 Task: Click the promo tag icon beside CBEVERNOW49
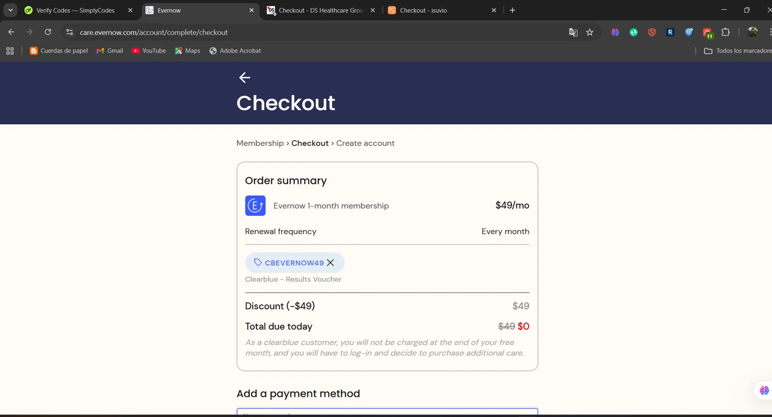coord(258,262)
